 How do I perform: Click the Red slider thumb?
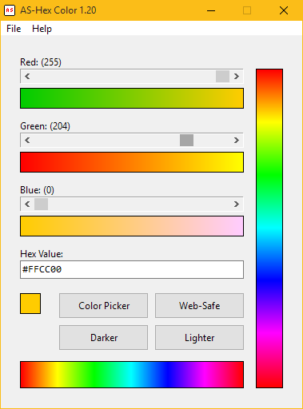tap(222, 77)
